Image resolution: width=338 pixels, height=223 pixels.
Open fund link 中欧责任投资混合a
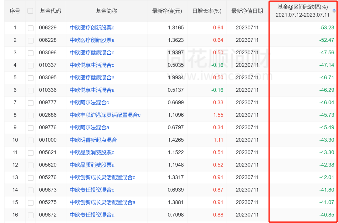coord(92,215)
